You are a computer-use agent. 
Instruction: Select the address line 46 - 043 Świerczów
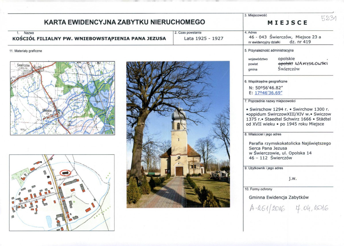click(x=271, y=37)
